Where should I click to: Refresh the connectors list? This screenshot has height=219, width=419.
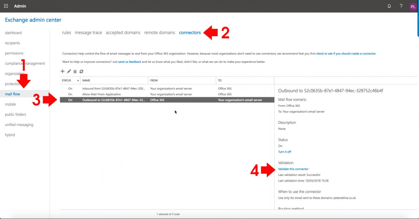(x=81, y=71)
